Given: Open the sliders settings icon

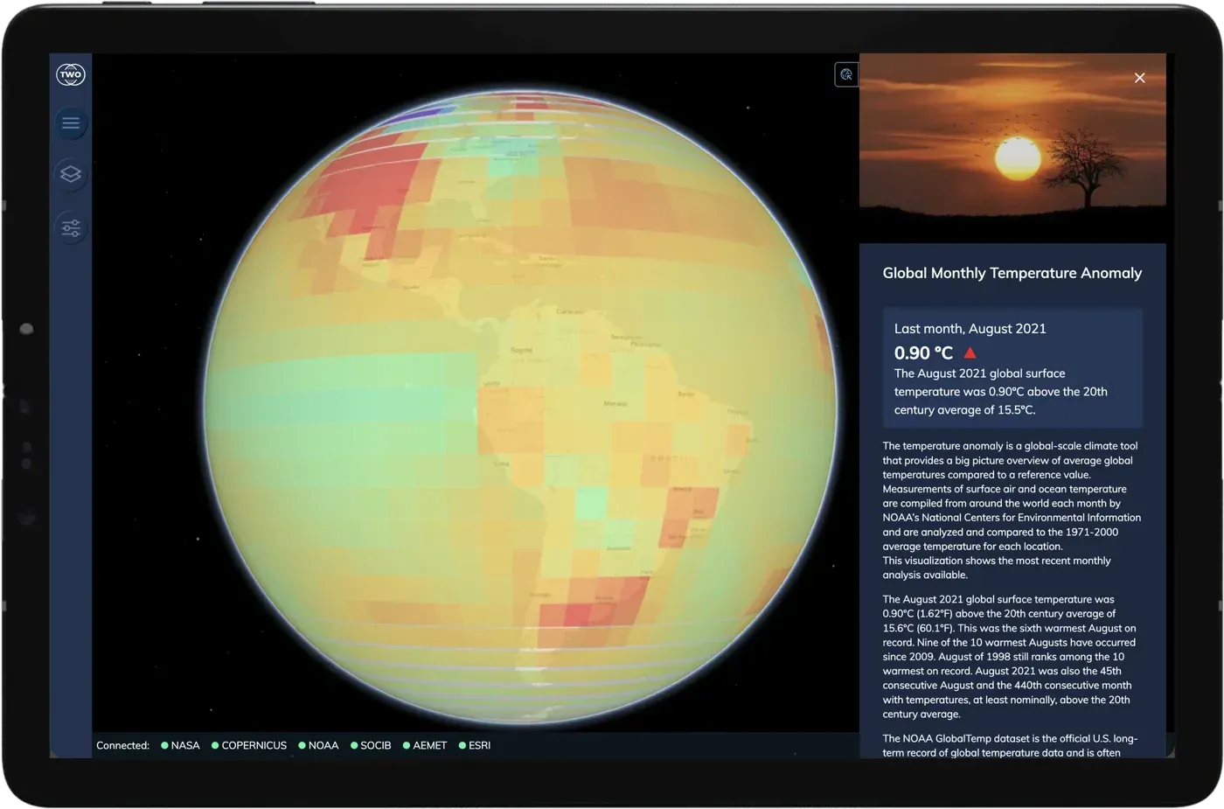Looking at the screenshot, I should 71,228.
